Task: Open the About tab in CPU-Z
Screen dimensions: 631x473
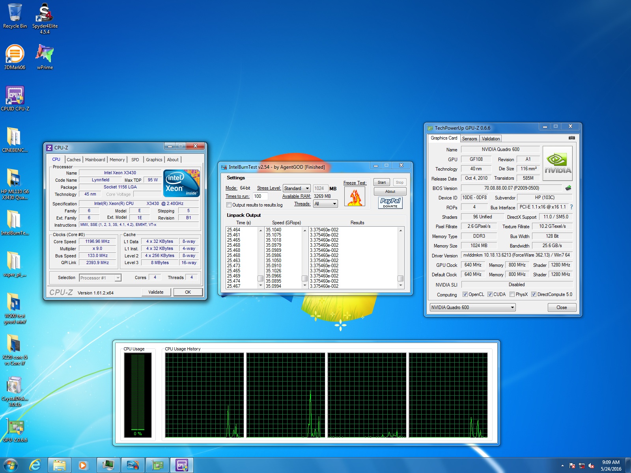Action: (x=173, y=160)
